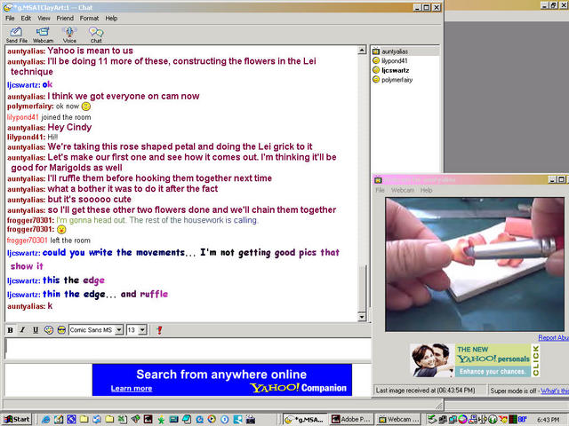This screenshot has height=426, width=569.
Task: Select ljcswartz in the user list
Action: coord(395,70)
